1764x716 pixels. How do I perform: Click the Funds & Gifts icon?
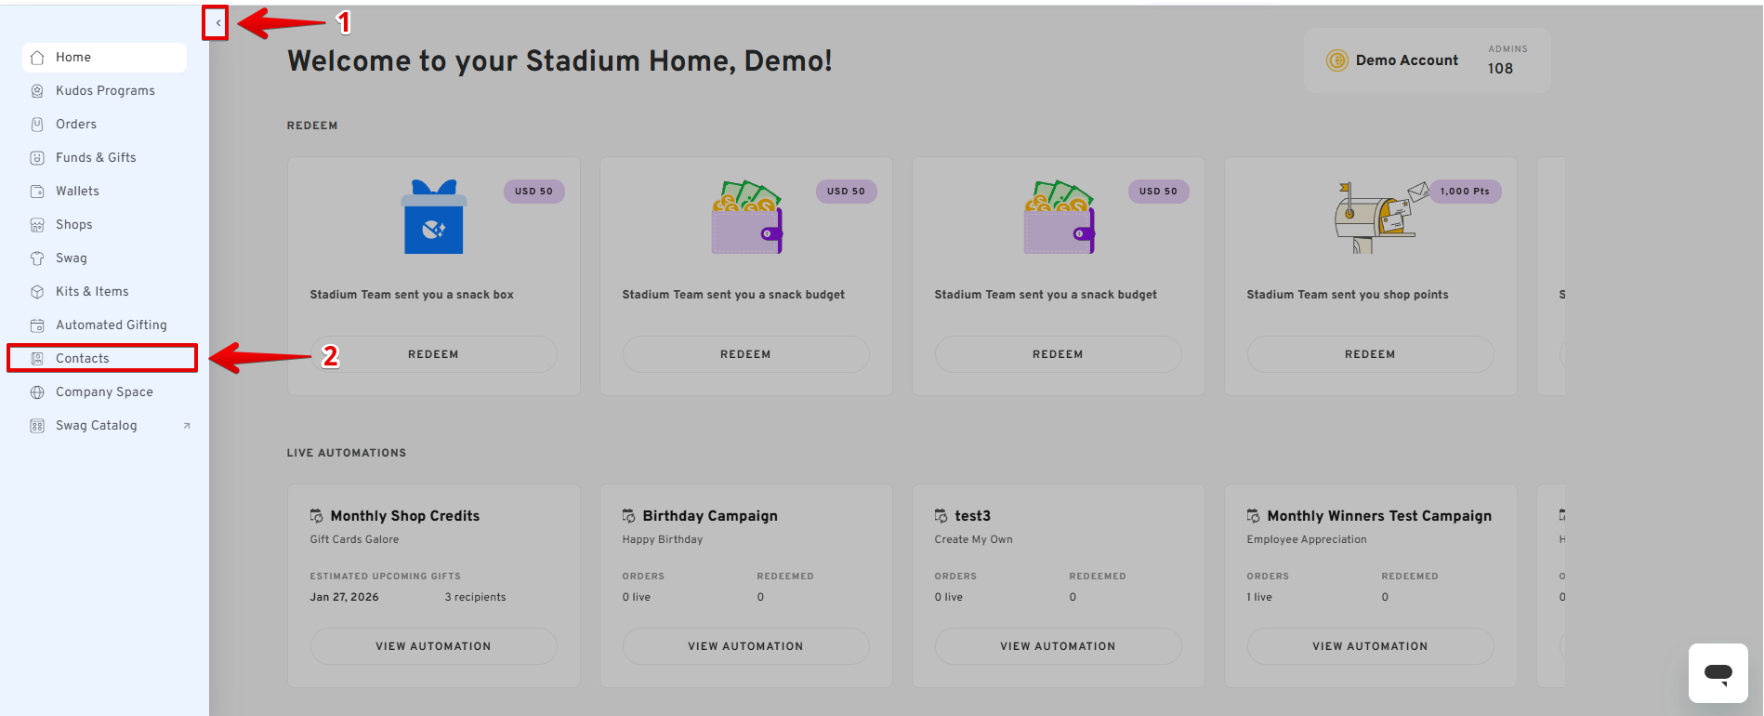pos(37,158)
